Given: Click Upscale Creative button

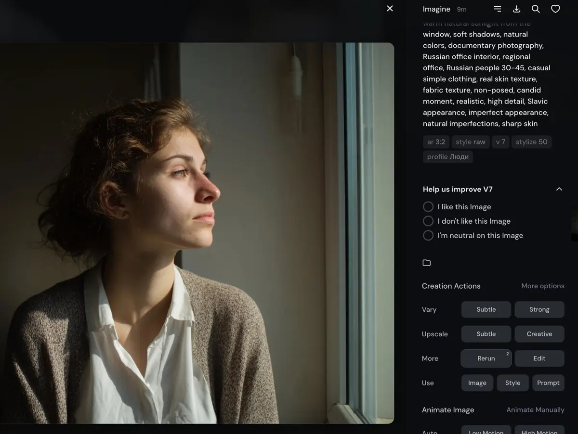Looking at the screenshot, I should pyautogui.click(x=539, y=334).
